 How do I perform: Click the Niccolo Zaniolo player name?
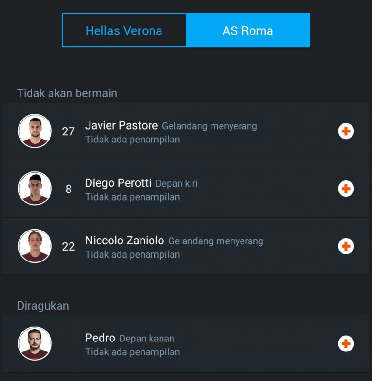tap(124, 241)
